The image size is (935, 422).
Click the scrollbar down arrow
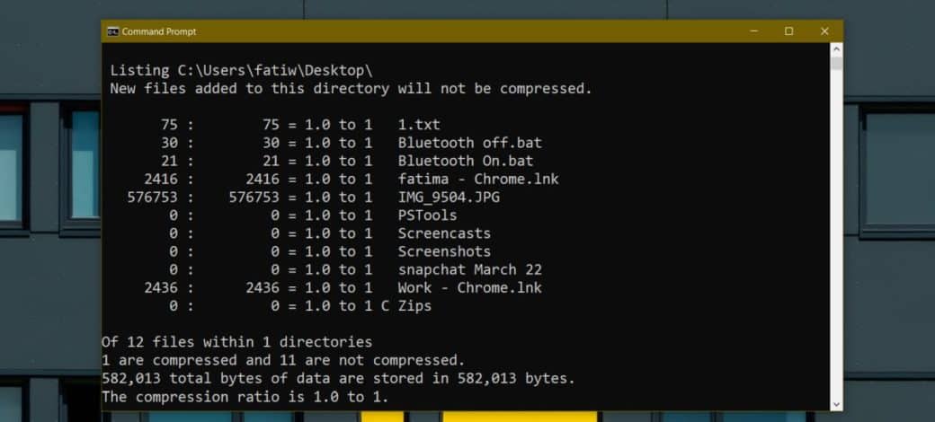(836, 403)
